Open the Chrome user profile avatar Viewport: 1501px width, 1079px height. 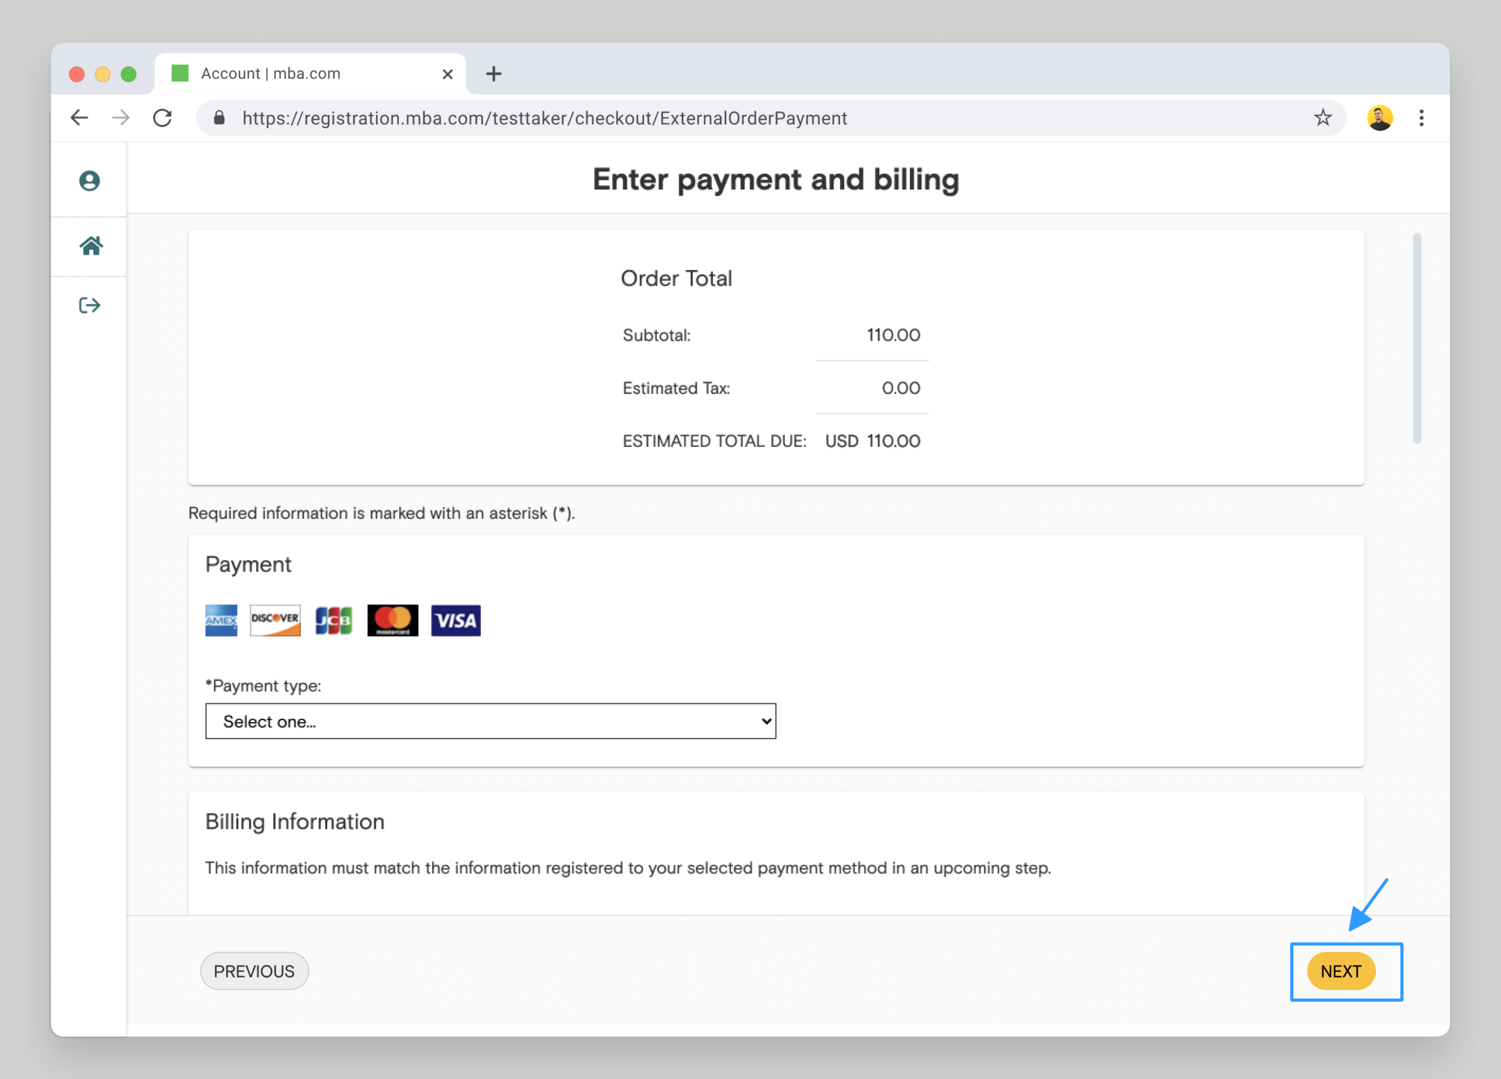(1380, 118)
